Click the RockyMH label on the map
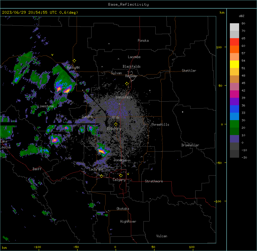 73,68
